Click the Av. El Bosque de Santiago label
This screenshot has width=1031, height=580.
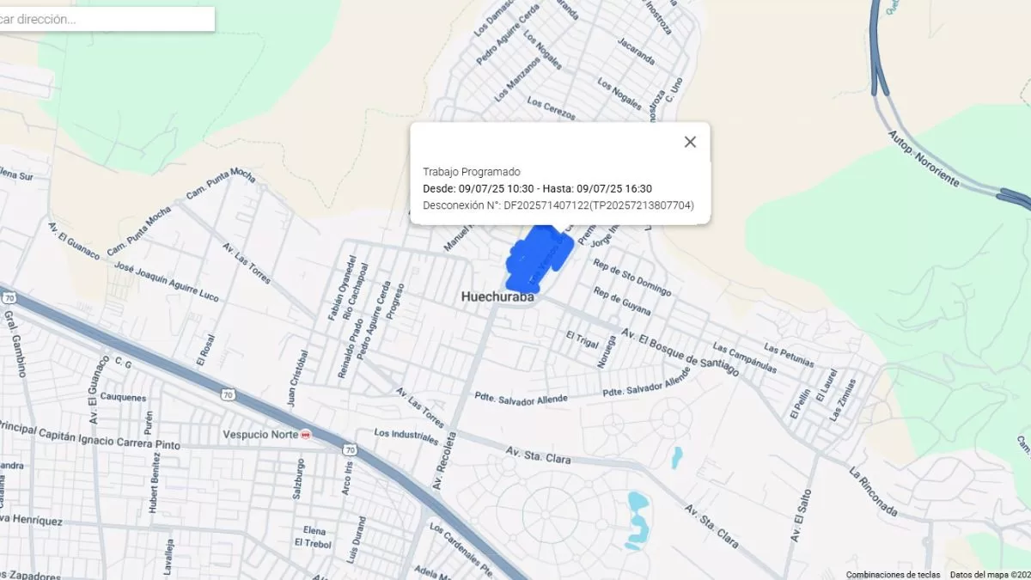click(680, 351)
